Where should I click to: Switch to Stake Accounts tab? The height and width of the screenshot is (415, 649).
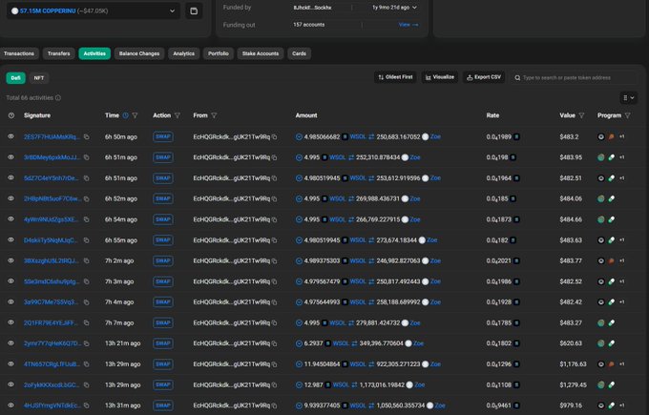[261, 53]
